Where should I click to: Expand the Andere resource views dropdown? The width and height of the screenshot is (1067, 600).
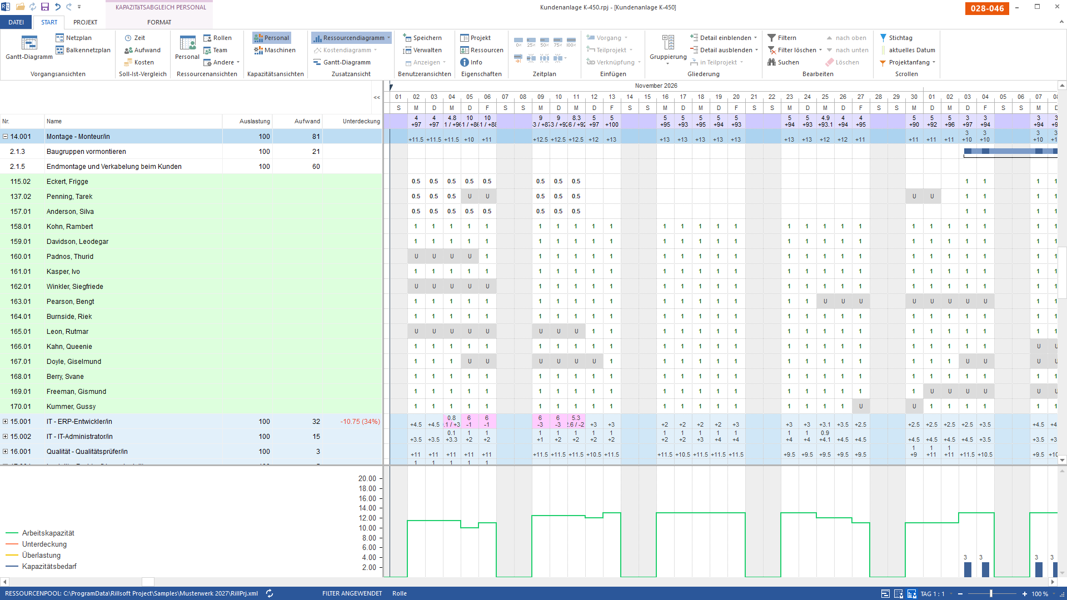[222, 62]
